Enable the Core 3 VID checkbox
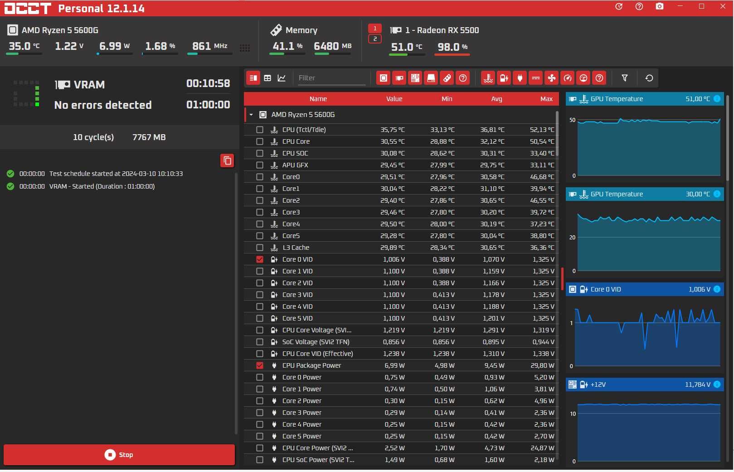This screenshot has height=472, width=734. pyautogui.click(x=260, y=295)
